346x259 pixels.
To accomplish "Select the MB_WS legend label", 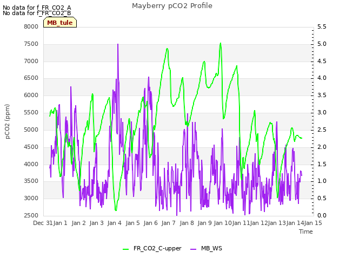I will coord(211,248).
